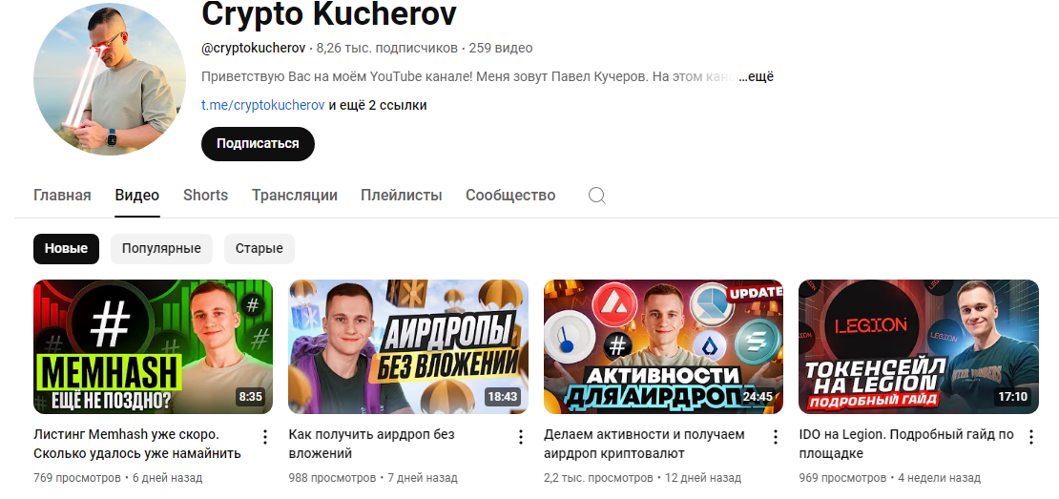
Task: Go to the Плейлисты tab
Action: pyautogui.click(x=401, y=196)
